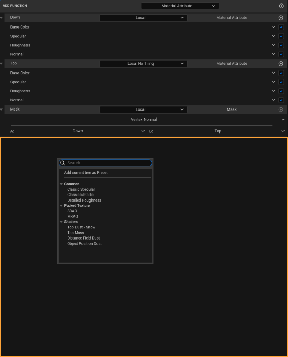288x357 pixels.
Task: Open the Local No Tiling dropdown
Action: 143,63
